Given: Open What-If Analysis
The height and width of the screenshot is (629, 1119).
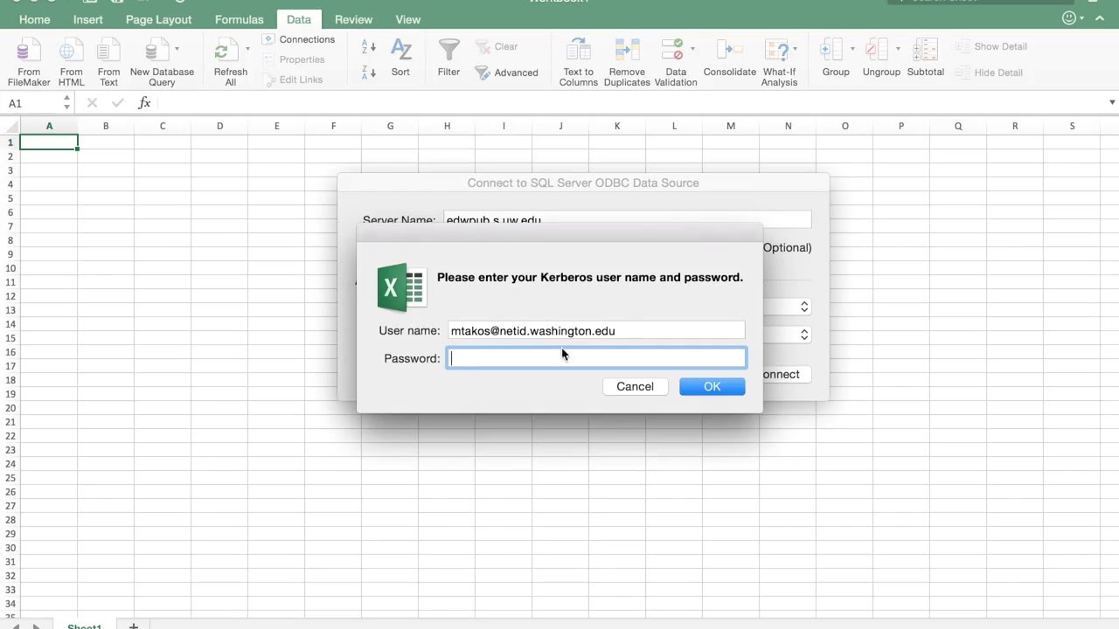Looking at the screenshot, I should [x=779, y=63].
